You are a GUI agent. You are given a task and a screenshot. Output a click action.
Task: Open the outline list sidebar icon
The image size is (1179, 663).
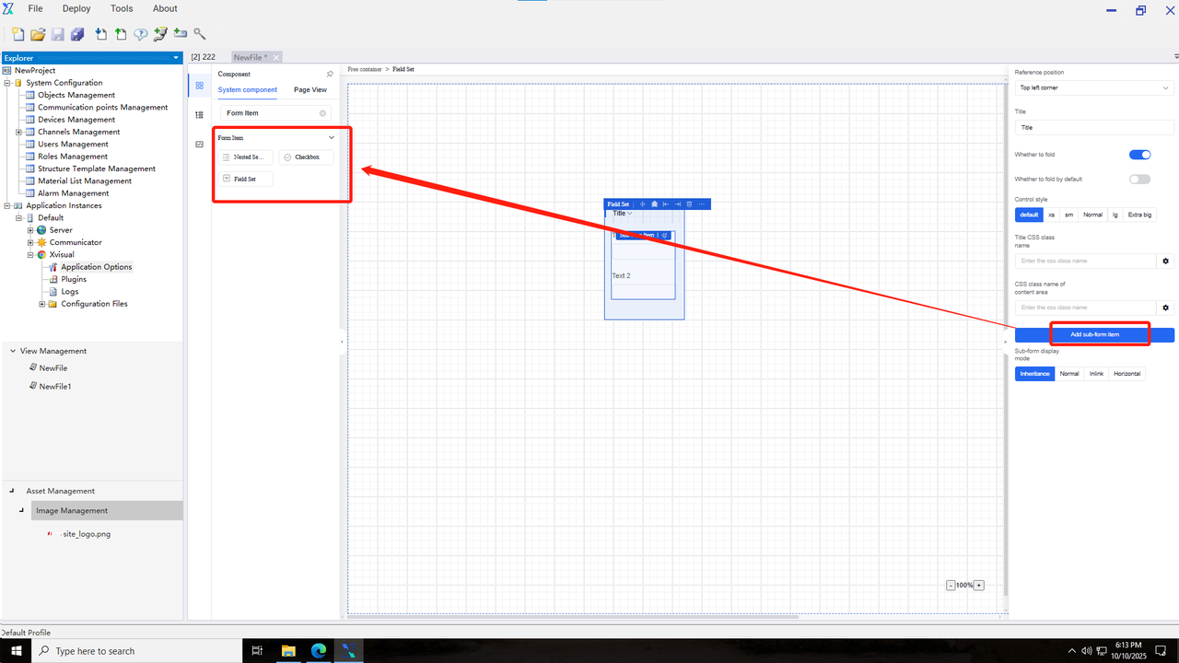pyautogui.click(x=200, y=115)
